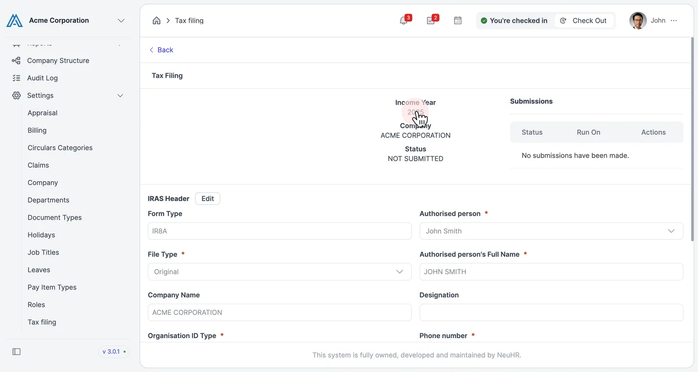This screenshot has width=698, height=372.
Task: Open Claims settings
Action: tap(38, 165)
